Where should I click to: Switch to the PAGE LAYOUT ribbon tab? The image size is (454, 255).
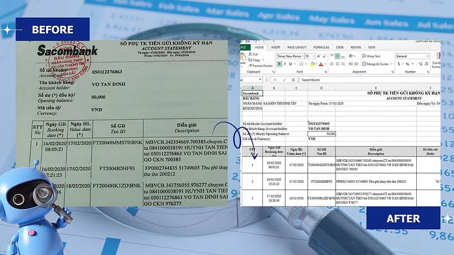click(x=298, y=47)
